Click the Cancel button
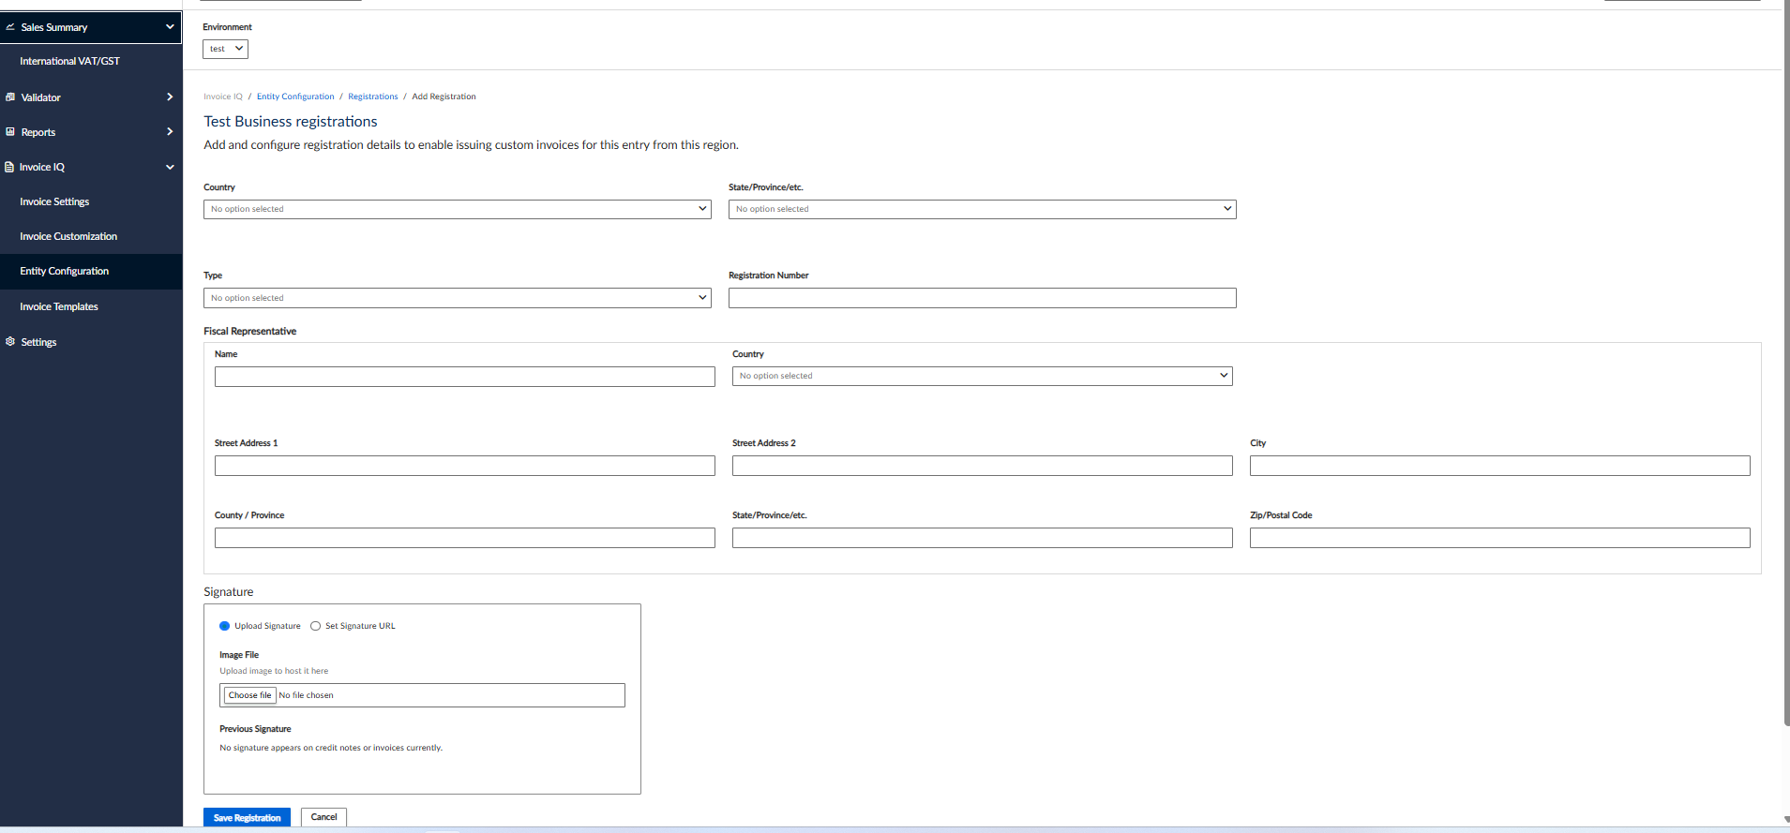This screenshot has width=1790, height=833. coord(323,817)
